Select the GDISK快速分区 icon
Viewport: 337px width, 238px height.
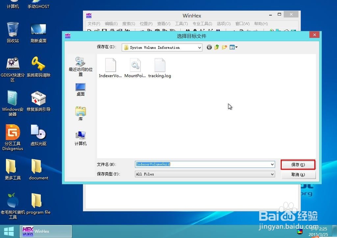(x=13, y=69)
